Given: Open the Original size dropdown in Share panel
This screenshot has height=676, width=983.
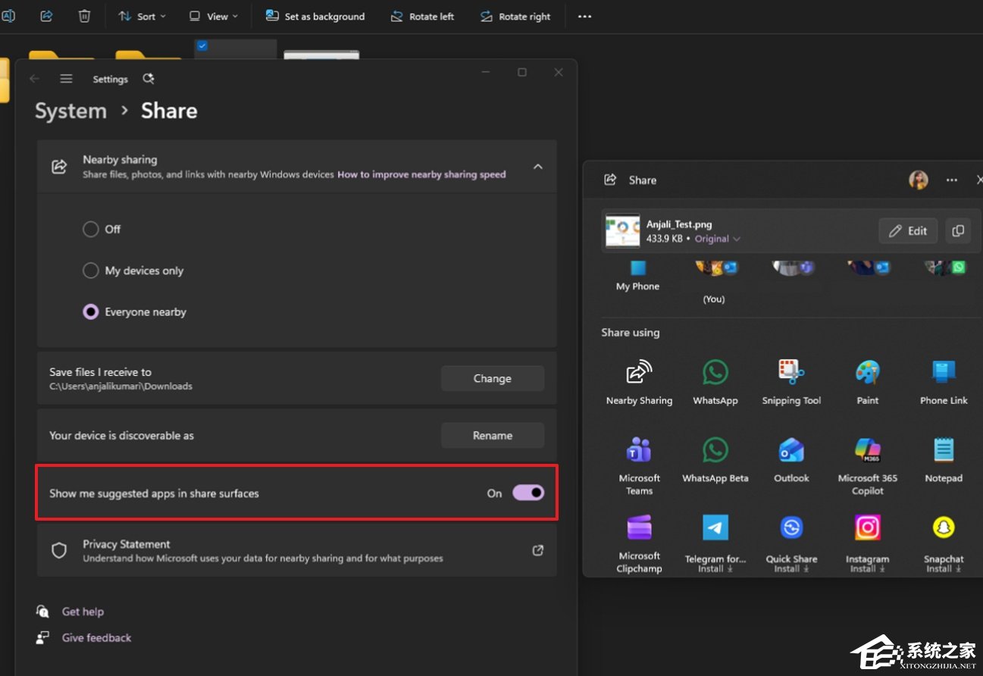Looking at the screenshot, I should pos(718,239).
